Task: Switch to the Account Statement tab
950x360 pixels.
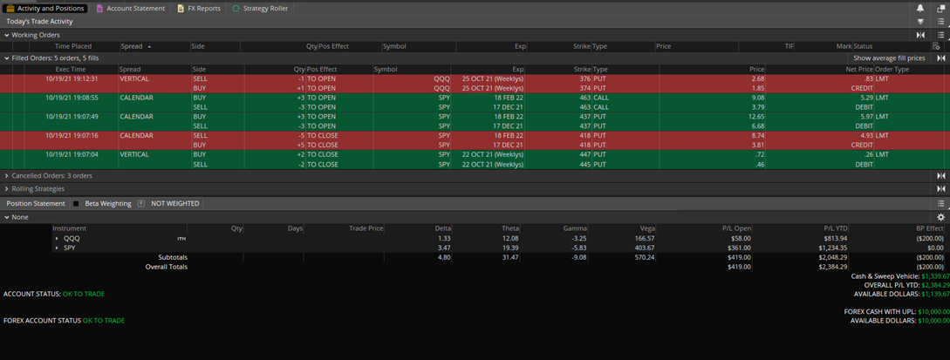Action: coord(130,9)
